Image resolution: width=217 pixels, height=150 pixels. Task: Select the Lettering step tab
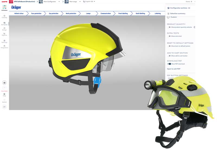pos(158,14)
